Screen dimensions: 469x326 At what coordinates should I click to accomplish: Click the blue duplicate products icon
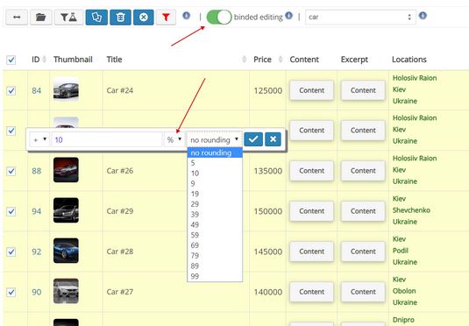point(96,17)
